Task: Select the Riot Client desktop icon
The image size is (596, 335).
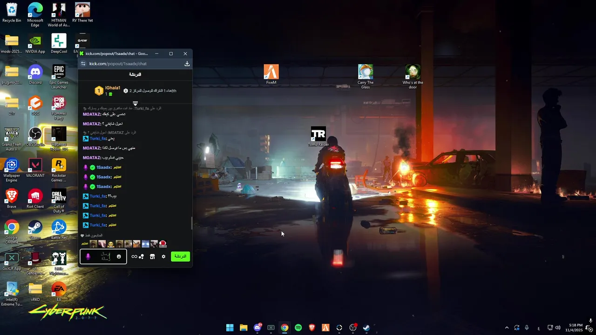Action: point(35,199)
